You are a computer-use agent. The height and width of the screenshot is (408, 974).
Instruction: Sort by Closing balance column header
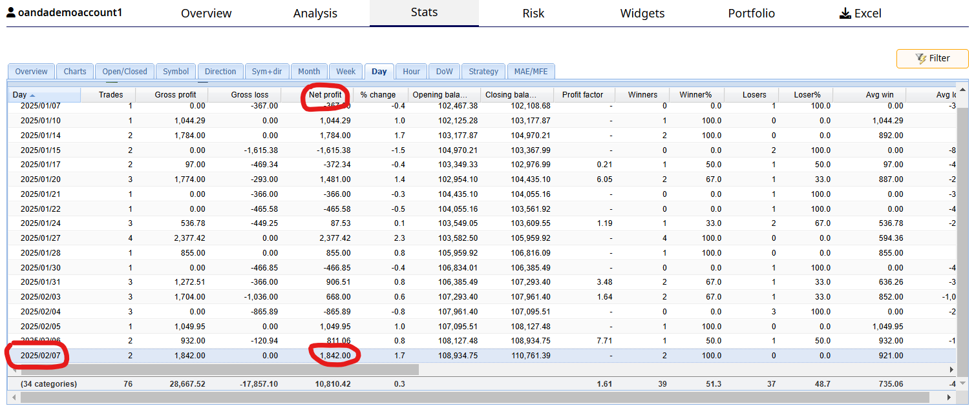517,95
